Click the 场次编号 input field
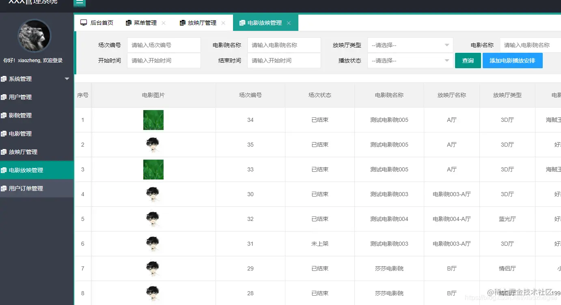Viewport: 561px width, 305px height. (x=164, y=45)
